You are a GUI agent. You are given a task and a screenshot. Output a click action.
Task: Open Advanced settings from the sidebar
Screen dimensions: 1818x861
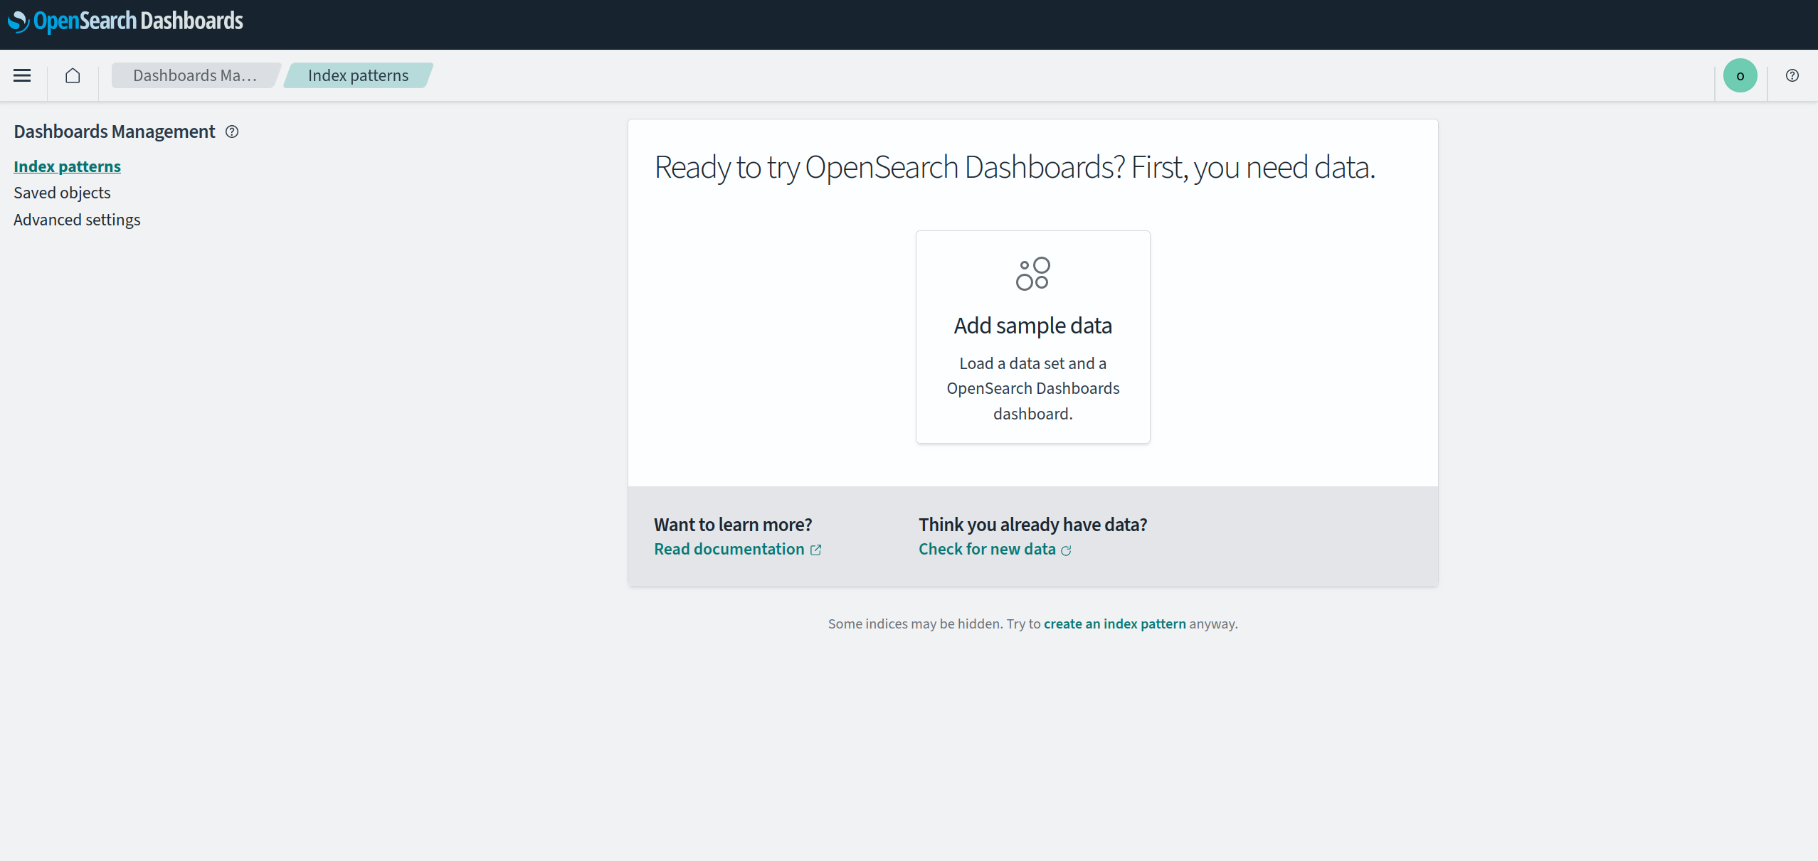pyautogui.click(x=76, y=219)
